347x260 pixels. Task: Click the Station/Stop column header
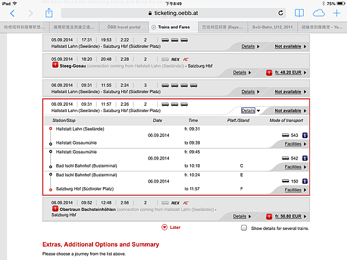point(64,121)
